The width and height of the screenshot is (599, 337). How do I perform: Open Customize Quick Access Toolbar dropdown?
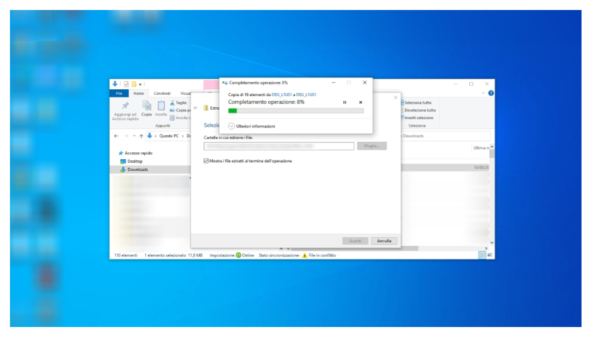140,84
